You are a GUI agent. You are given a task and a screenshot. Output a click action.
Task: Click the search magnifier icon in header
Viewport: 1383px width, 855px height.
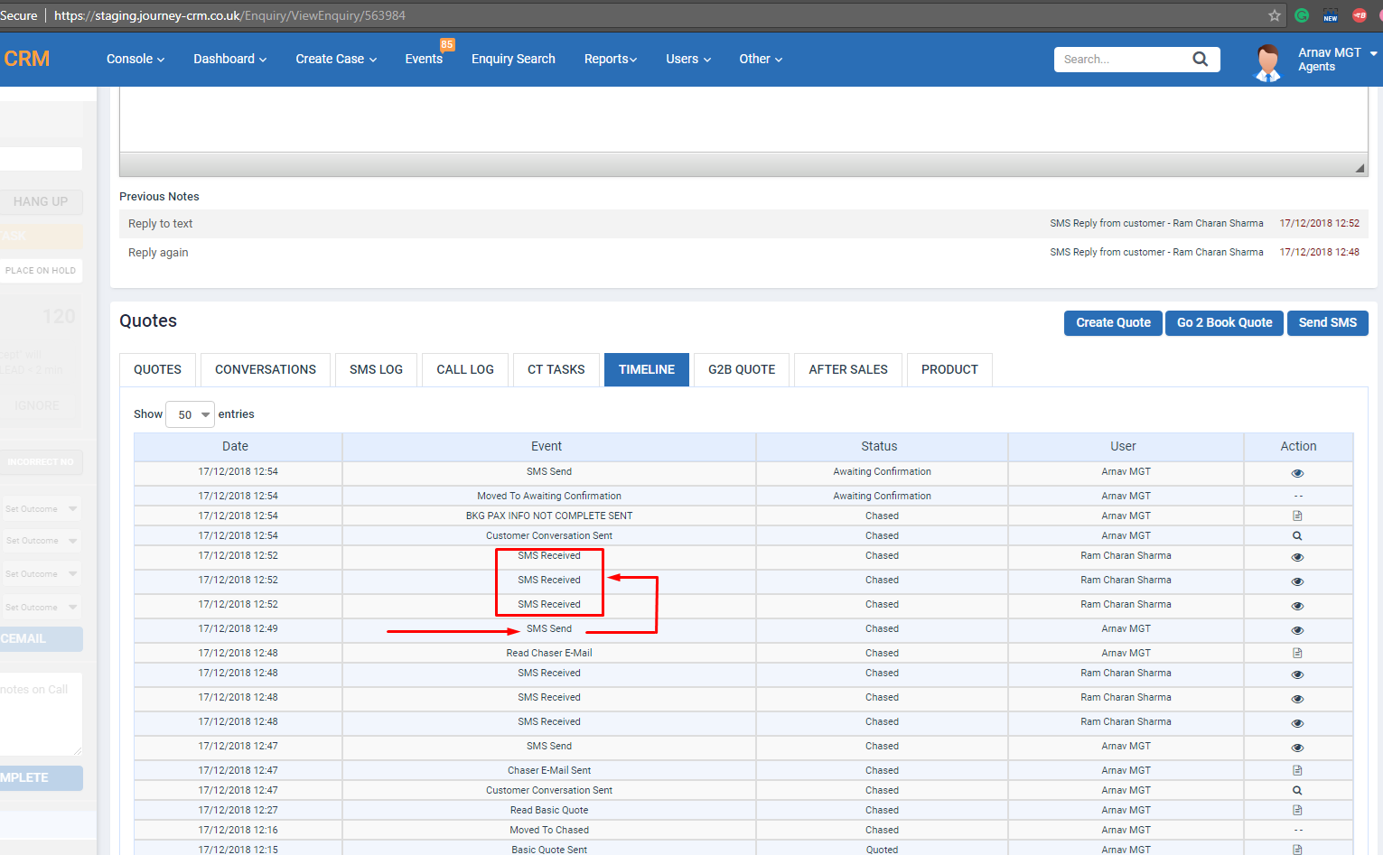pyautogui.click(x=1200, y=60)
